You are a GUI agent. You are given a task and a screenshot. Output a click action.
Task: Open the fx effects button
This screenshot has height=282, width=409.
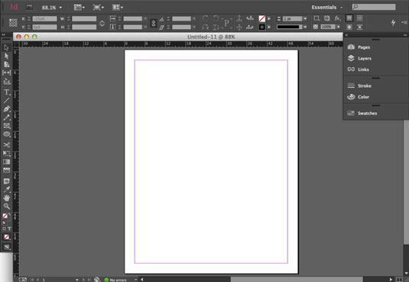[x=338, y=18]
